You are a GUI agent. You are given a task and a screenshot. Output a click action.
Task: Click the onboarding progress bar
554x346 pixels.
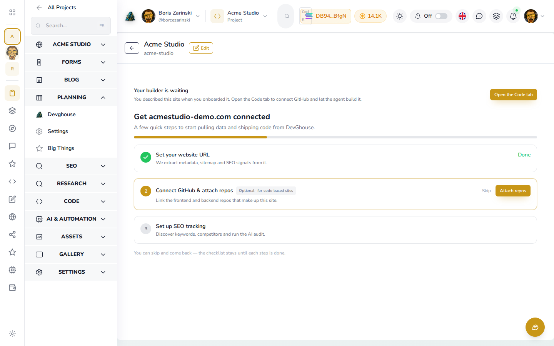click(335, 137)
